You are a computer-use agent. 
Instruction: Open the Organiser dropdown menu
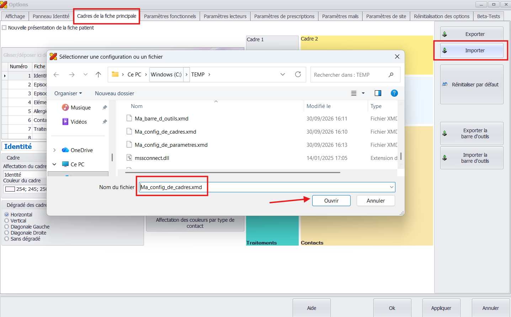(x=68, y=93)
